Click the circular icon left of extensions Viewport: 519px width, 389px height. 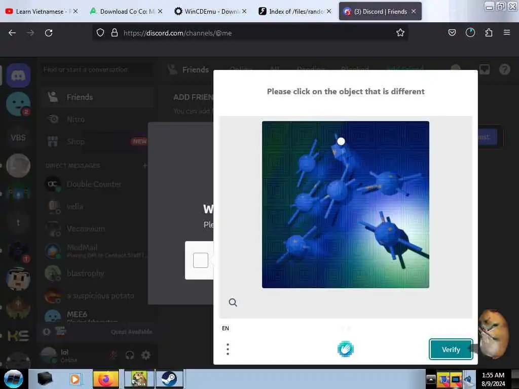pyautogui.click(x=470, y=32)
